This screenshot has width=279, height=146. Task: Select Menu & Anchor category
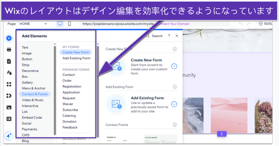coord(33,88)
